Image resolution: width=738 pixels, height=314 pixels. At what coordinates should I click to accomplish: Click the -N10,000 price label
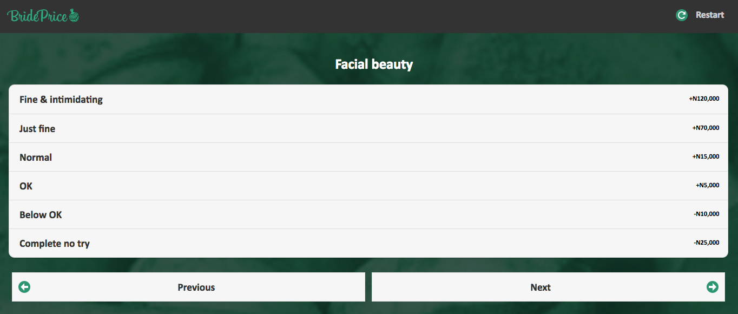706,214
